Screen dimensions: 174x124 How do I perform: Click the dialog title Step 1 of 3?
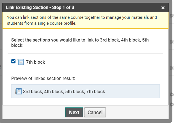point(40,8)
